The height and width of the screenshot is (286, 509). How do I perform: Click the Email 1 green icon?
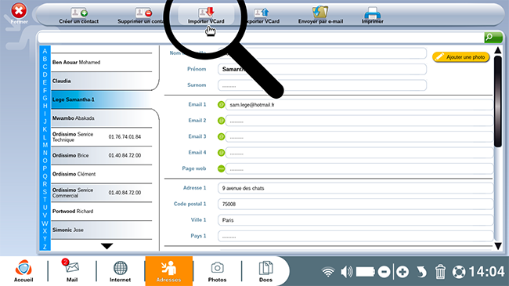[221, 105]
